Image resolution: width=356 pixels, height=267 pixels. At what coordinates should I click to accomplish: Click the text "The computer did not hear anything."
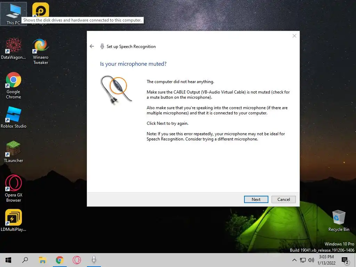click(180, 82)
